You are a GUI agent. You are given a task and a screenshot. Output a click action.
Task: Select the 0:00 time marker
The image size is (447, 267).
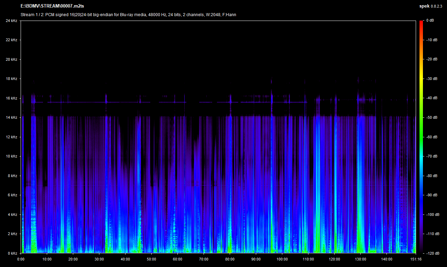21,259
